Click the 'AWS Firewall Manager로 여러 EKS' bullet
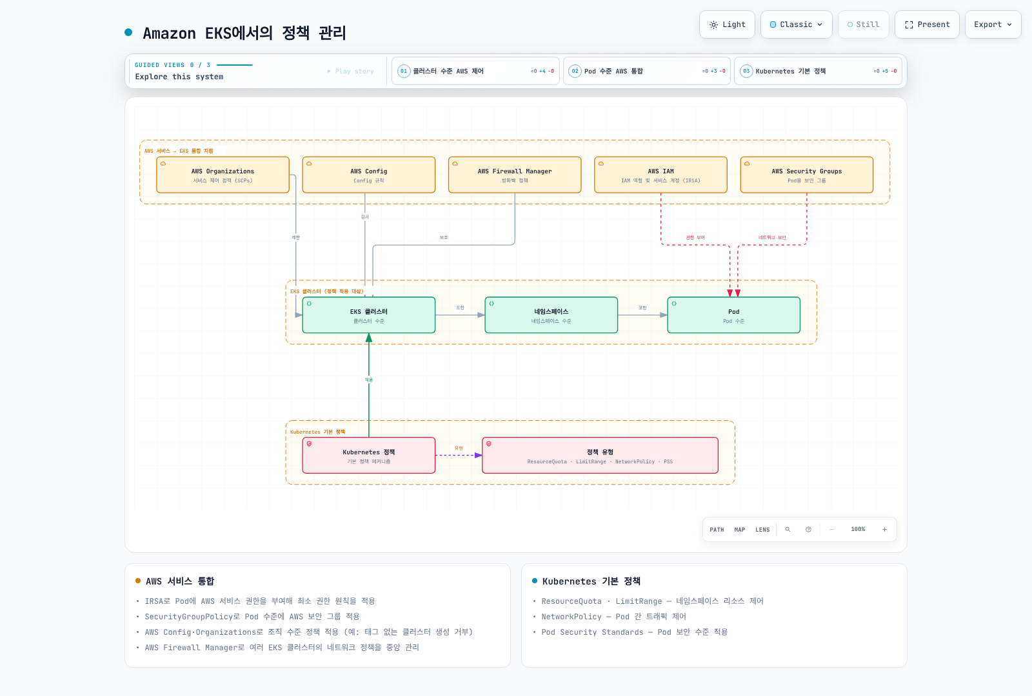The image size is (1032, 696). [x=282, y=648]
